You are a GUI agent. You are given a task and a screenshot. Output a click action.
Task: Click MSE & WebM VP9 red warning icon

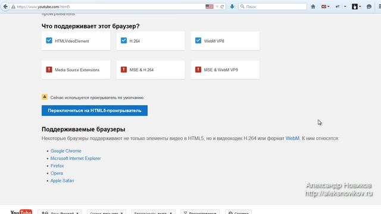click(198, 70)
